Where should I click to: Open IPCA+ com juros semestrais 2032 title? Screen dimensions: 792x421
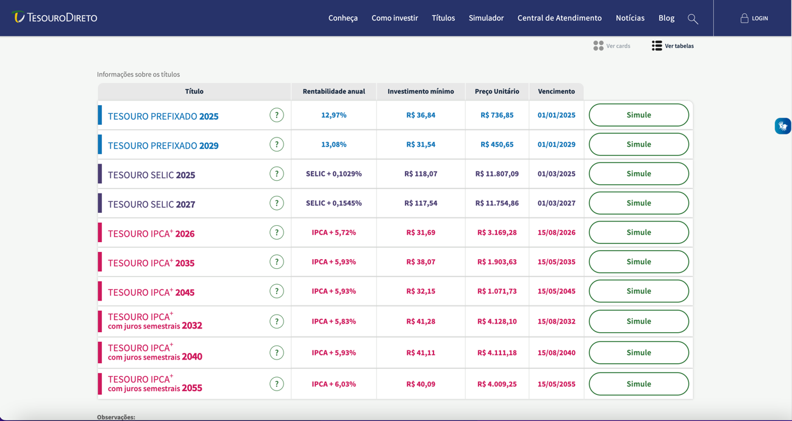click(155, 321)
